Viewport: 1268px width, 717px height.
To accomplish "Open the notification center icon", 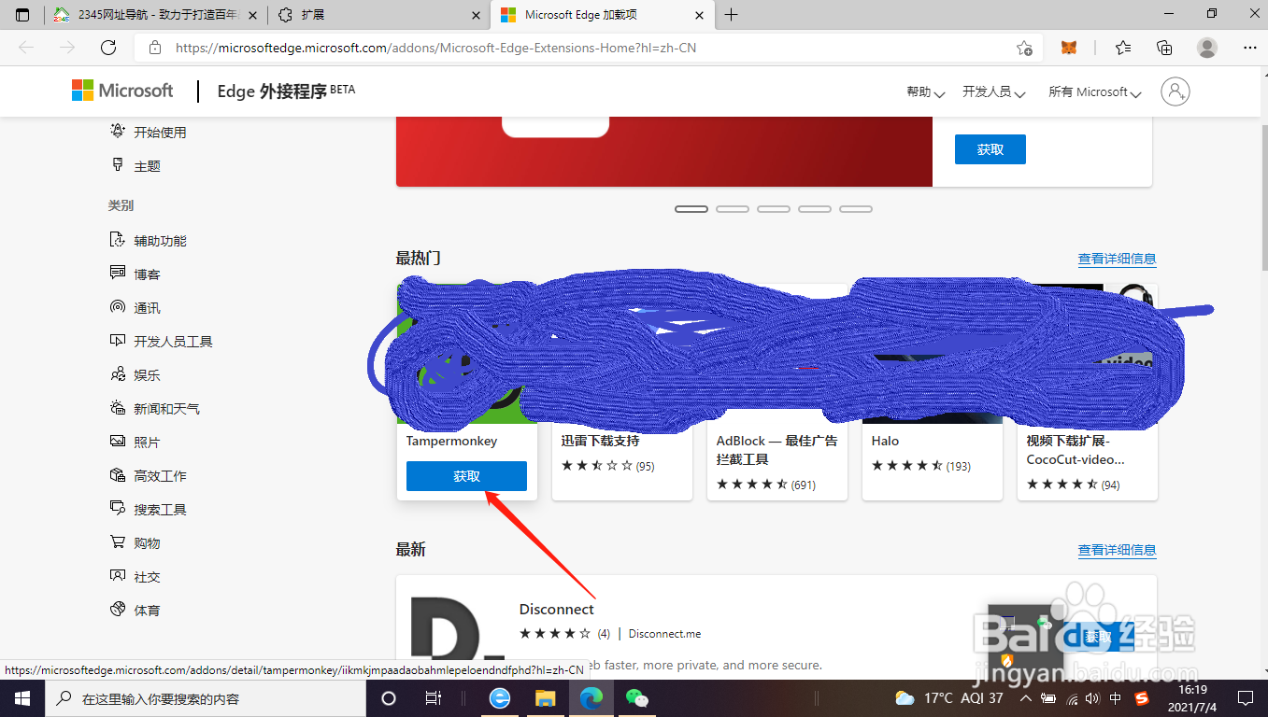I will pyautogui.click(x=1245, y=698).
